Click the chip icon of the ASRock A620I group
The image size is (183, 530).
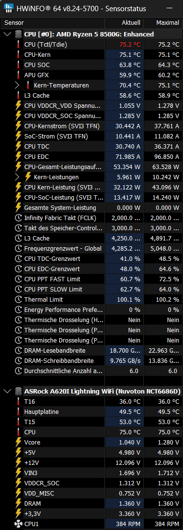18,392
